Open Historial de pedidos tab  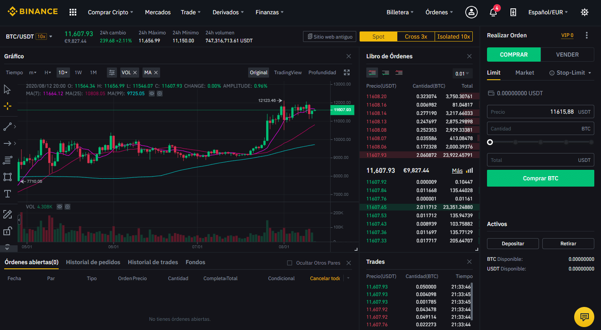(x=93, y=262)
